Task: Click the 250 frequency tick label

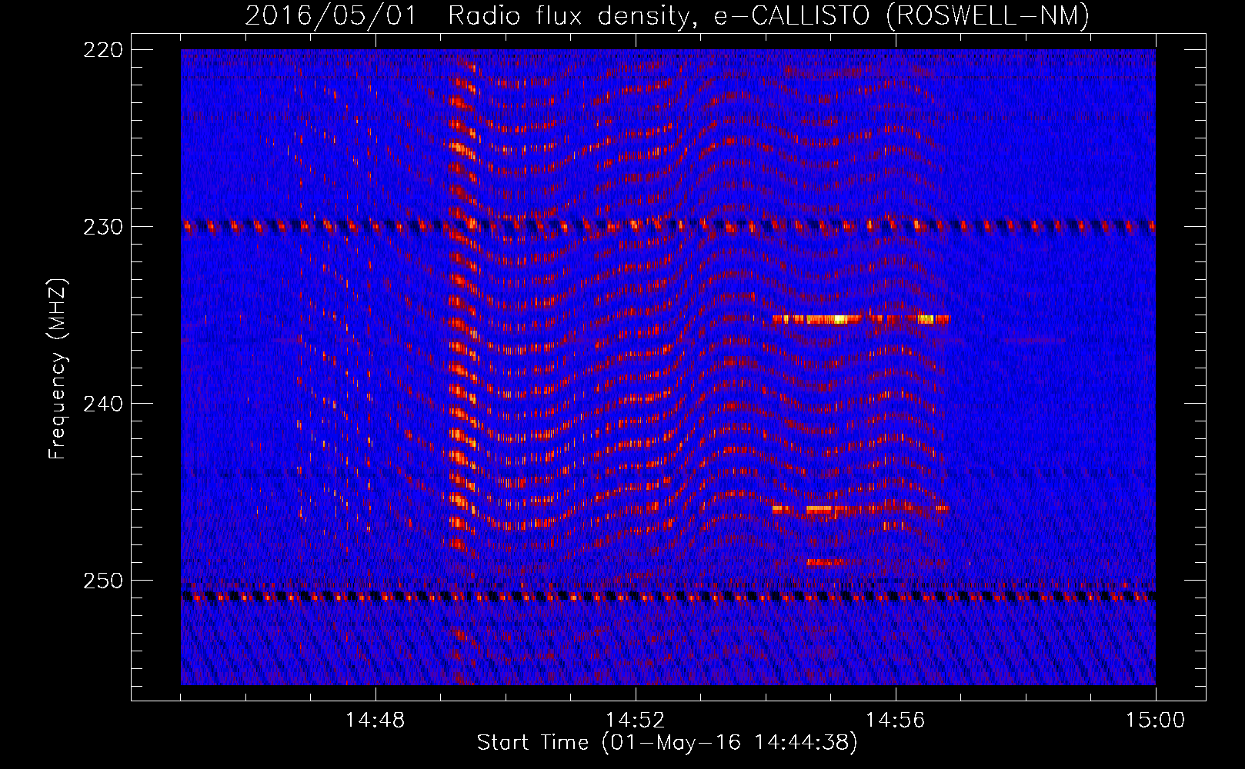Action: pyautogui.click(x=102, y=581)
